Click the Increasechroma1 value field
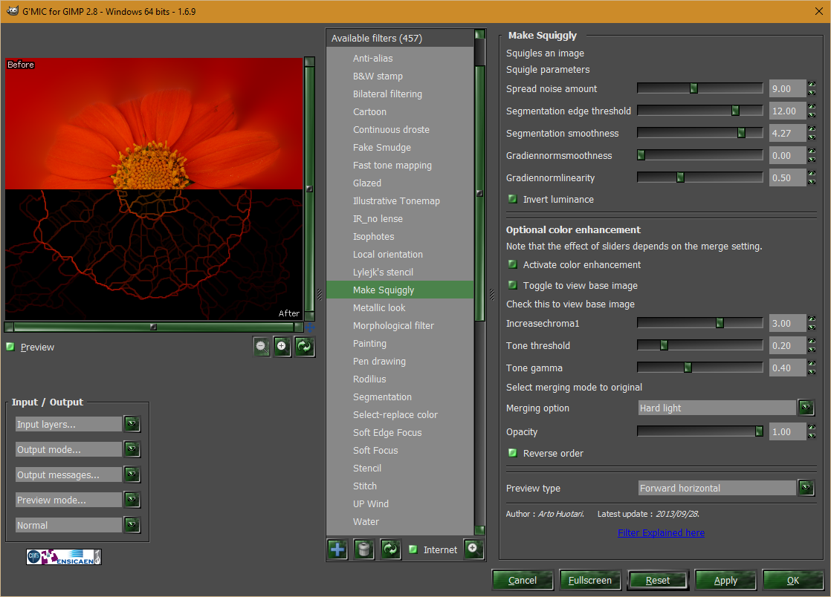The width and height of the screenshot is (831, 597). (787, 323)
